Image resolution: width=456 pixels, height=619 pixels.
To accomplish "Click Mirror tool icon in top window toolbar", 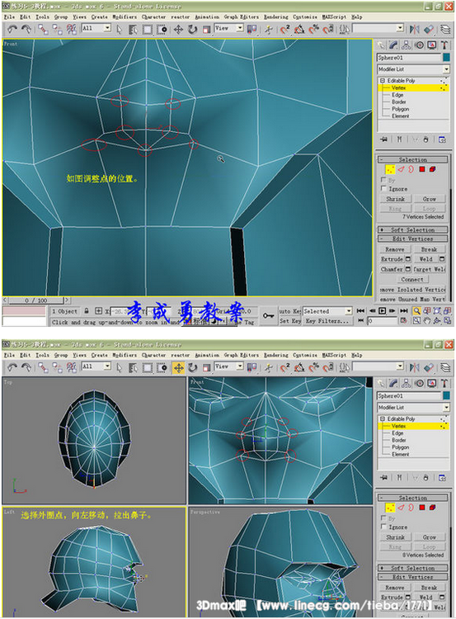I will [414, 29].
